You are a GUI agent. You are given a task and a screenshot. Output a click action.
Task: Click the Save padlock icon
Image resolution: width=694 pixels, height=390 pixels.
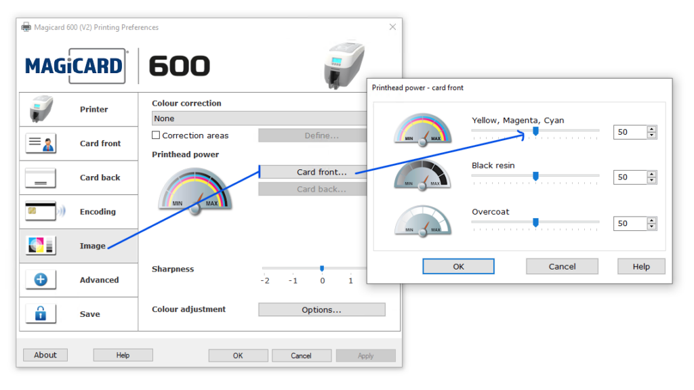point(41,314)
